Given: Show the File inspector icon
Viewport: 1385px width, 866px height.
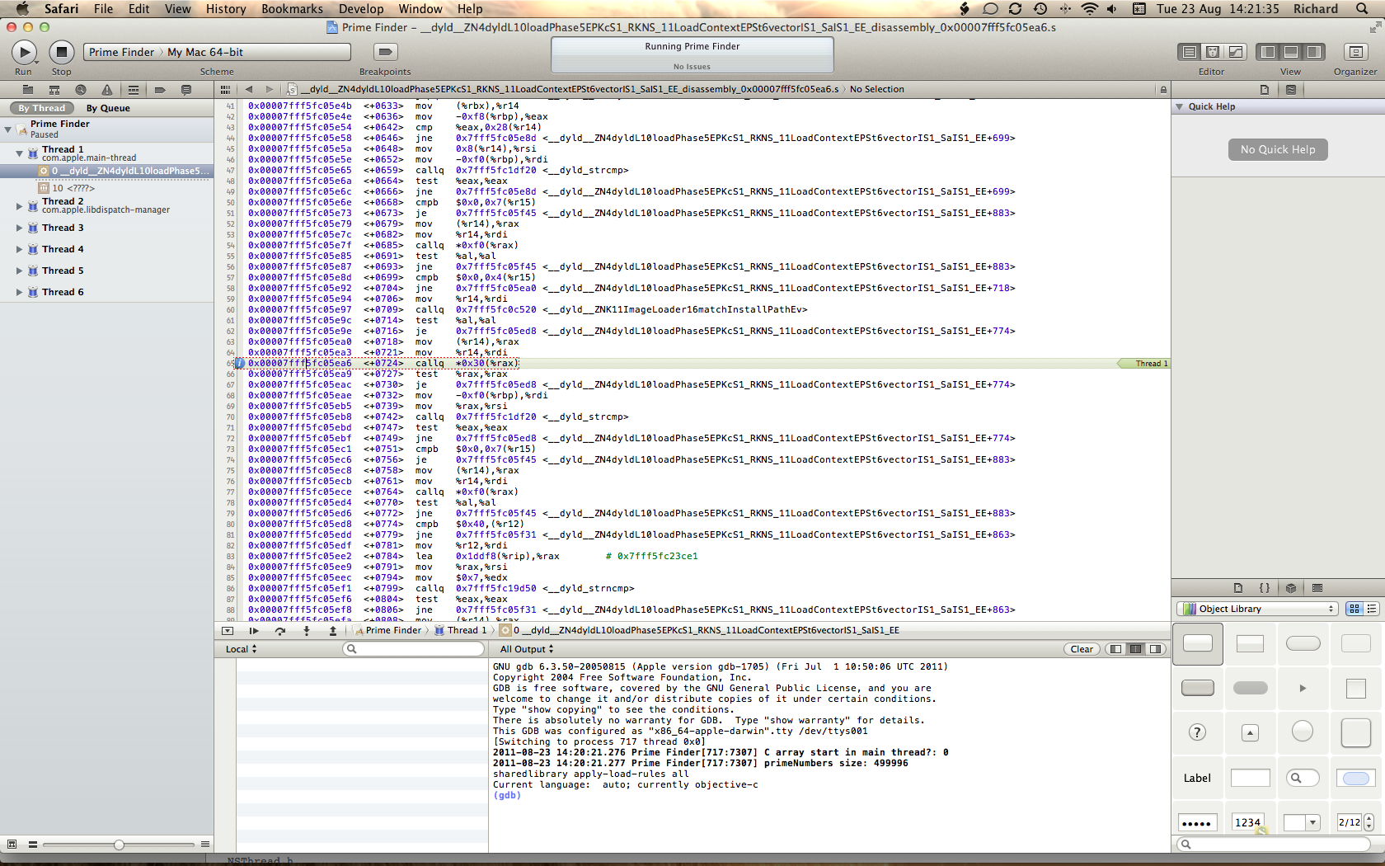Looking at the screenshot, I should [x=1265, y=89].
